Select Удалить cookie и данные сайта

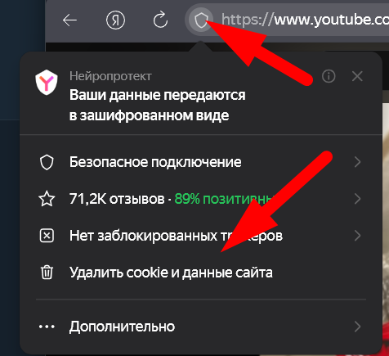click(171, 273)
